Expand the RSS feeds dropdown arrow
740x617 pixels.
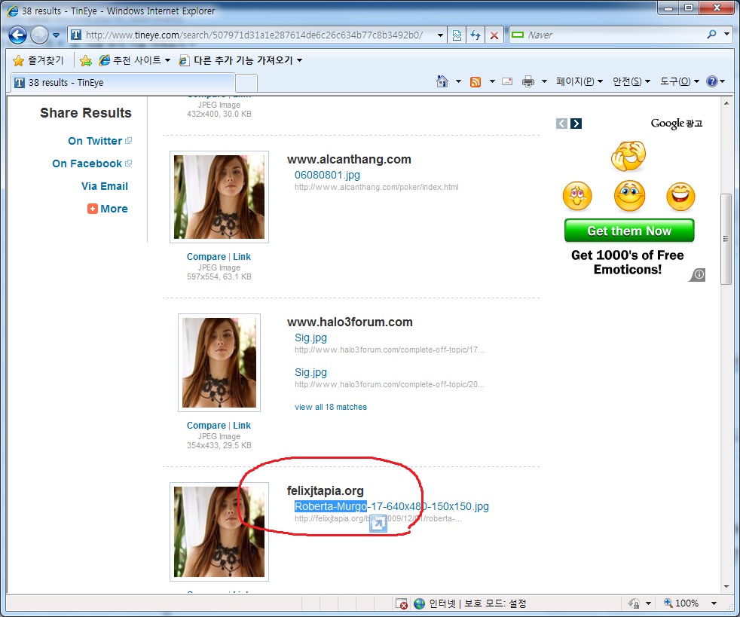(x=492, y=81)
